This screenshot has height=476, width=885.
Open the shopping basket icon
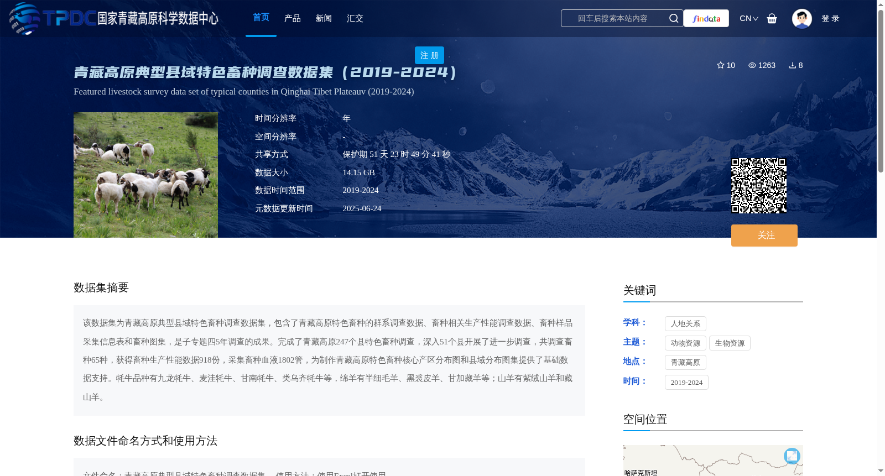(x=772, y=18)
